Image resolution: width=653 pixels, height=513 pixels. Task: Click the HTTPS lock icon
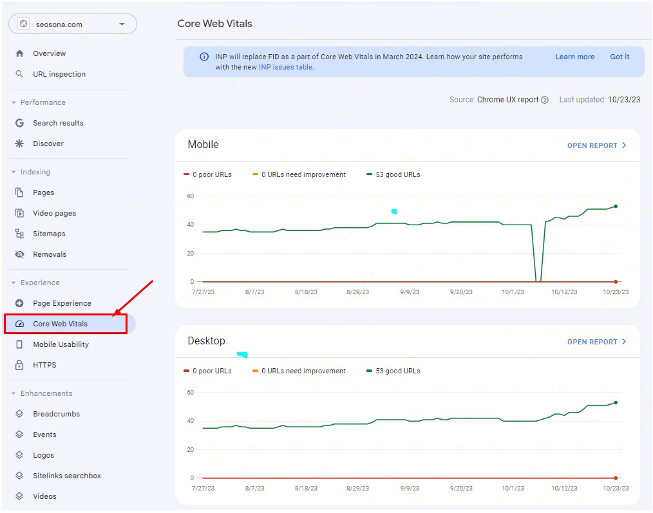[x=19, y=365]
